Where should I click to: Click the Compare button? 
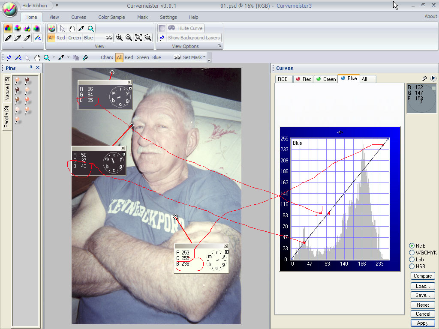[422, 276]
